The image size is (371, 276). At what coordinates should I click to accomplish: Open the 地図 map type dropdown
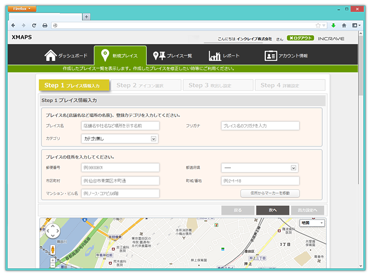(312, 223)
